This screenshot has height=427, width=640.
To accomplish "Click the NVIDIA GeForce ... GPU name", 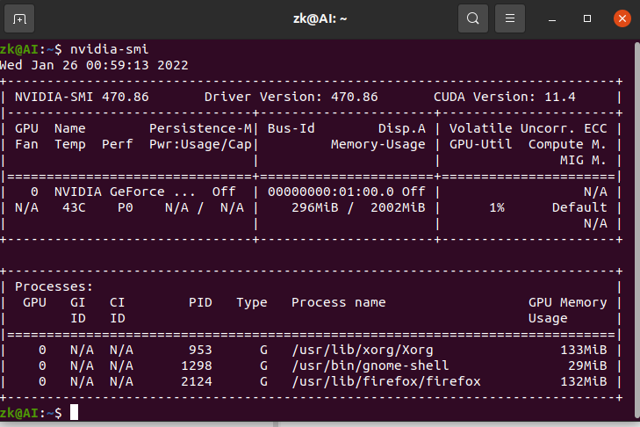I will click(125, 192).
